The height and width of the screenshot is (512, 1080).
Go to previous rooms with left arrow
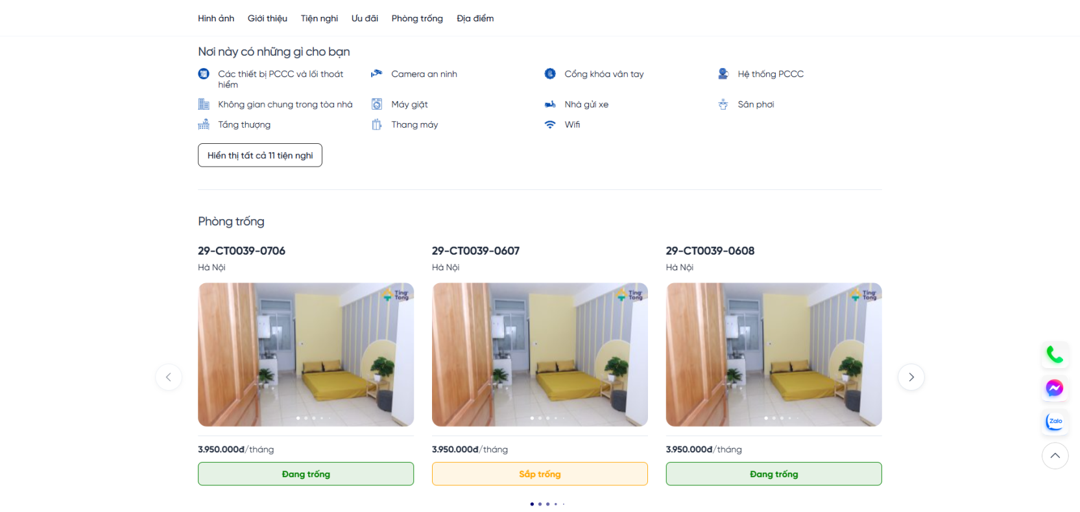(x=169, y=377)
